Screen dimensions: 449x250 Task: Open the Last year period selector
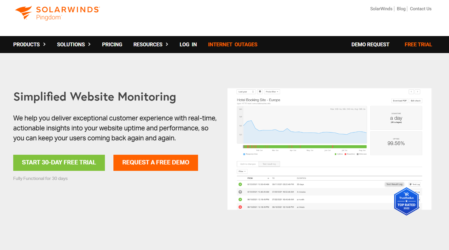point(246,92)
